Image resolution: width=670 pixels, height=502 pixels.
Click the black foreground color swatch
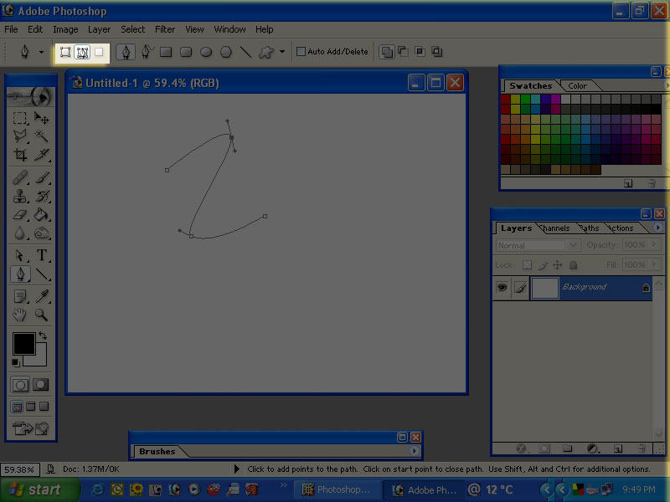[x=23, y=343]
